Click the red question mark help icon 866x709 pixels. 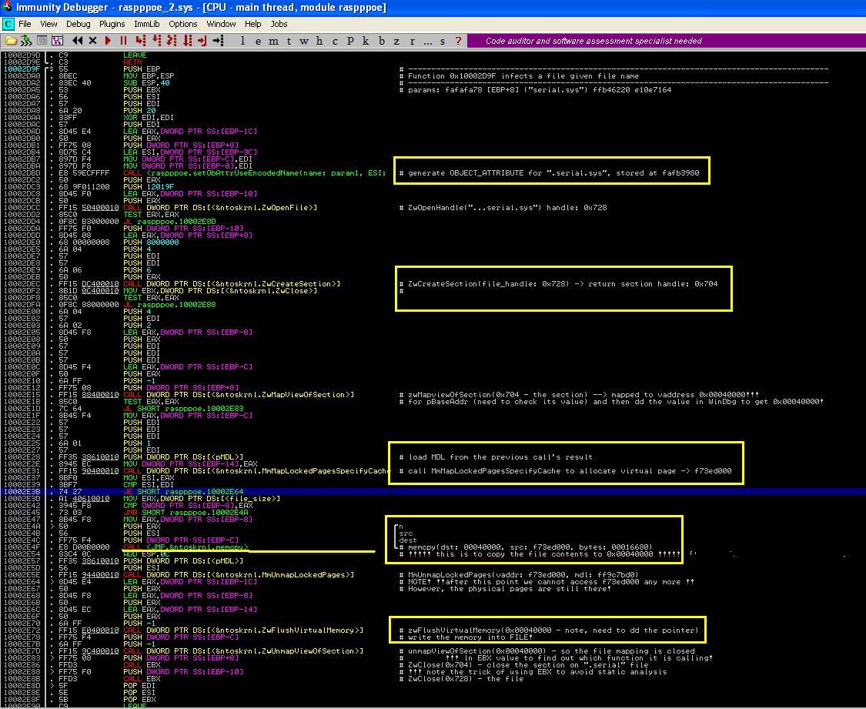click(x=458, y=41)
